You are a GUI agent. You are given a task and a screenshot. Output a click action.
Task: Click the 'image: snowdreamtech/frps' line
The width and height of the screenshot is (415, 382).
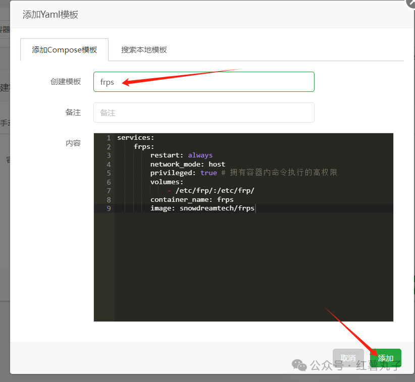point(202,208)
